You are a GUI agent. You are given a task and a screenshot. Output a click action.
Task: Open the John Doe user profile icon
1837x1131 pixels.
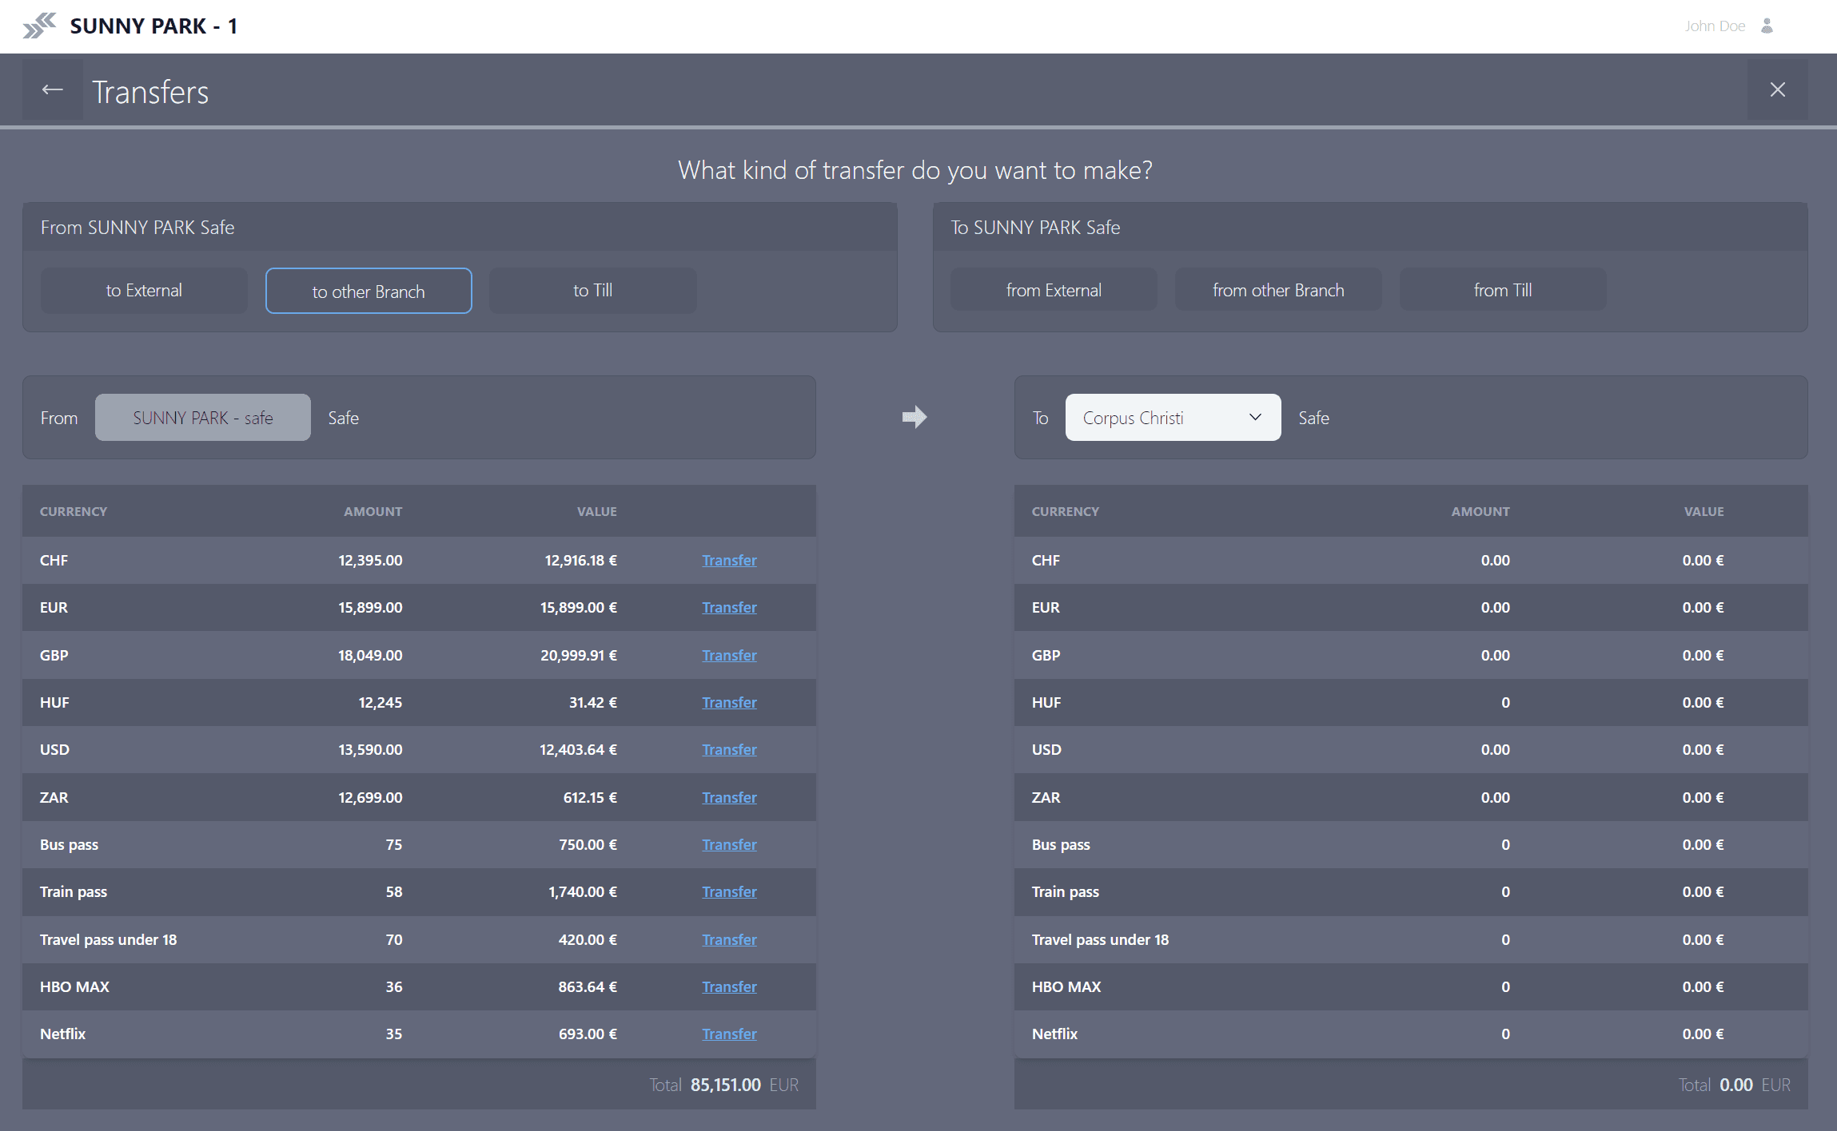click(x=1767, y=26)
